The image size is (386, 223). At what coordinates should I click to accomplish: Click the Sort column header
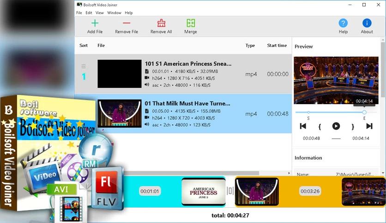(x=84, y=46)
